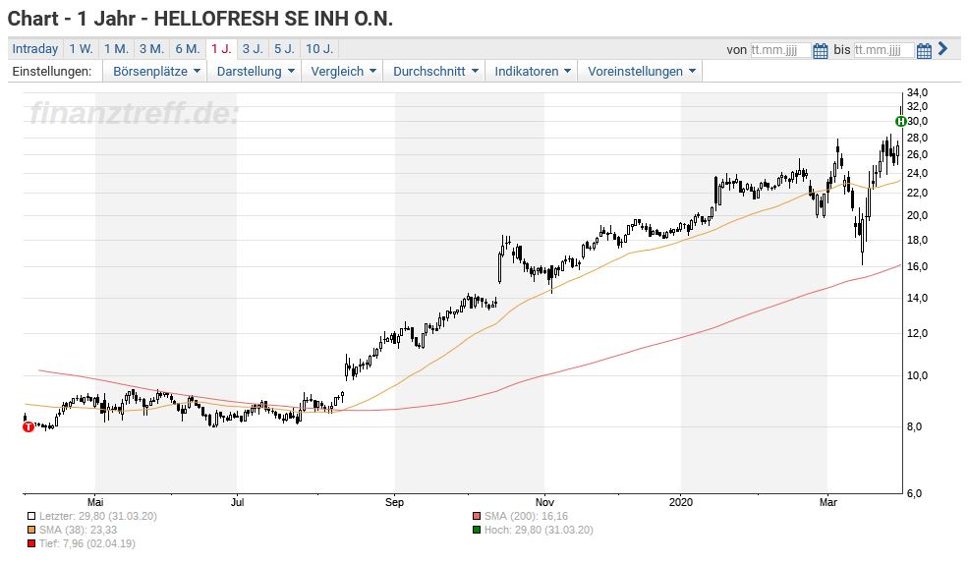Click the 'Nov' x-axis label

coord(544,502)
